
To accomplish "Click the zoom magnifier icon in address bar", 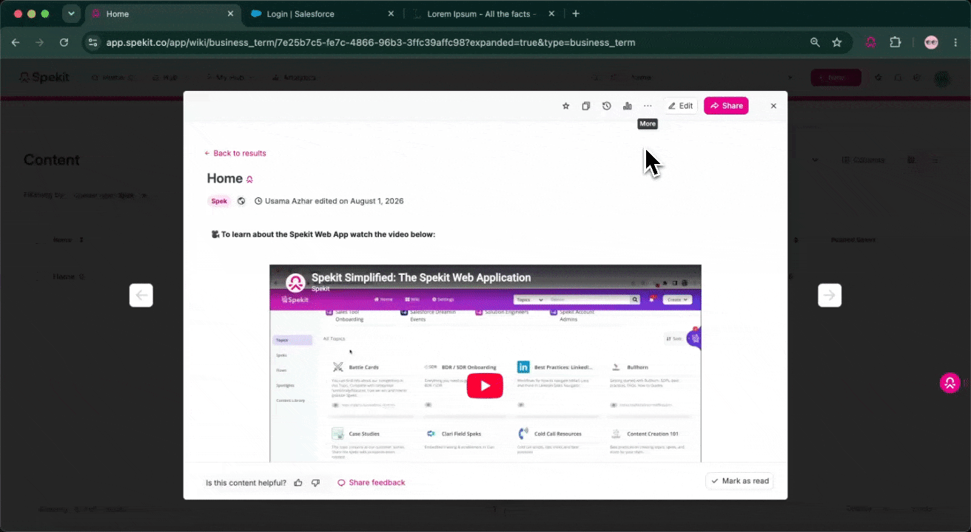I will click(815, 43).
